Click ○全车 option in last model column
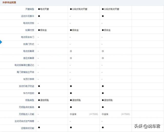This screenshot has width=164, height=132. click(105, 114)
